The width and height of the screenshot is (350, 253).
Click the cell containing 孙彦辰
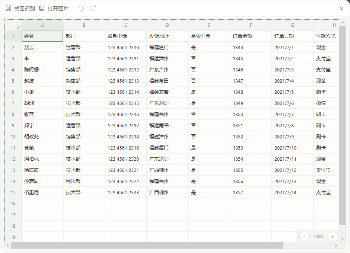pos(42,181)
